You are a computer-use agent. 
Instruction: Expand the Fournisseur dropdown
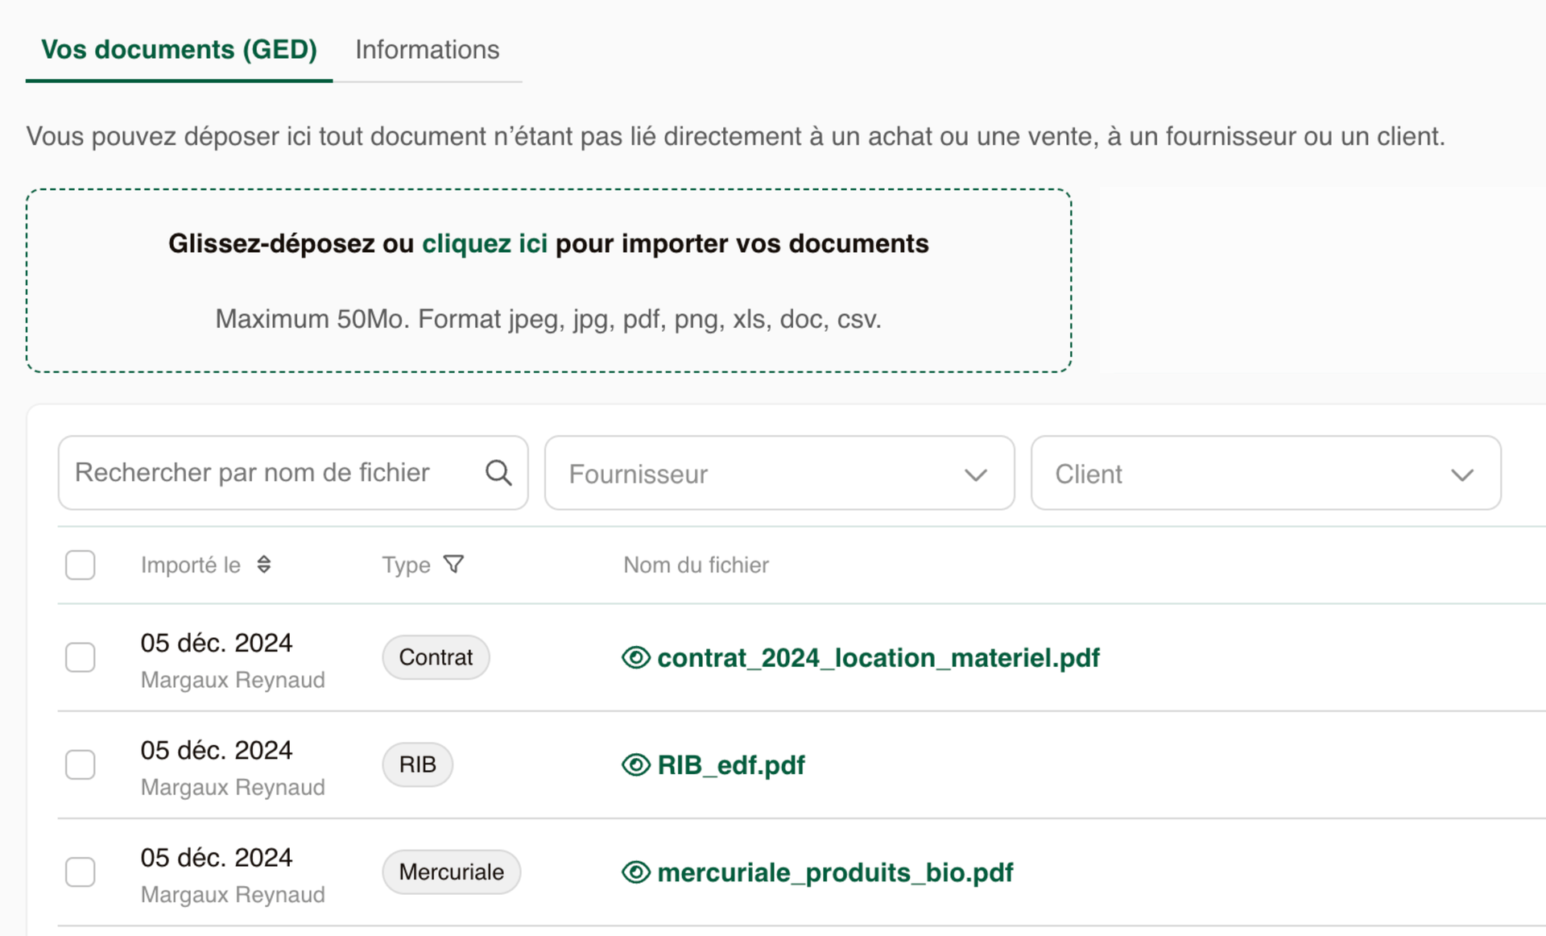point(779,474)
